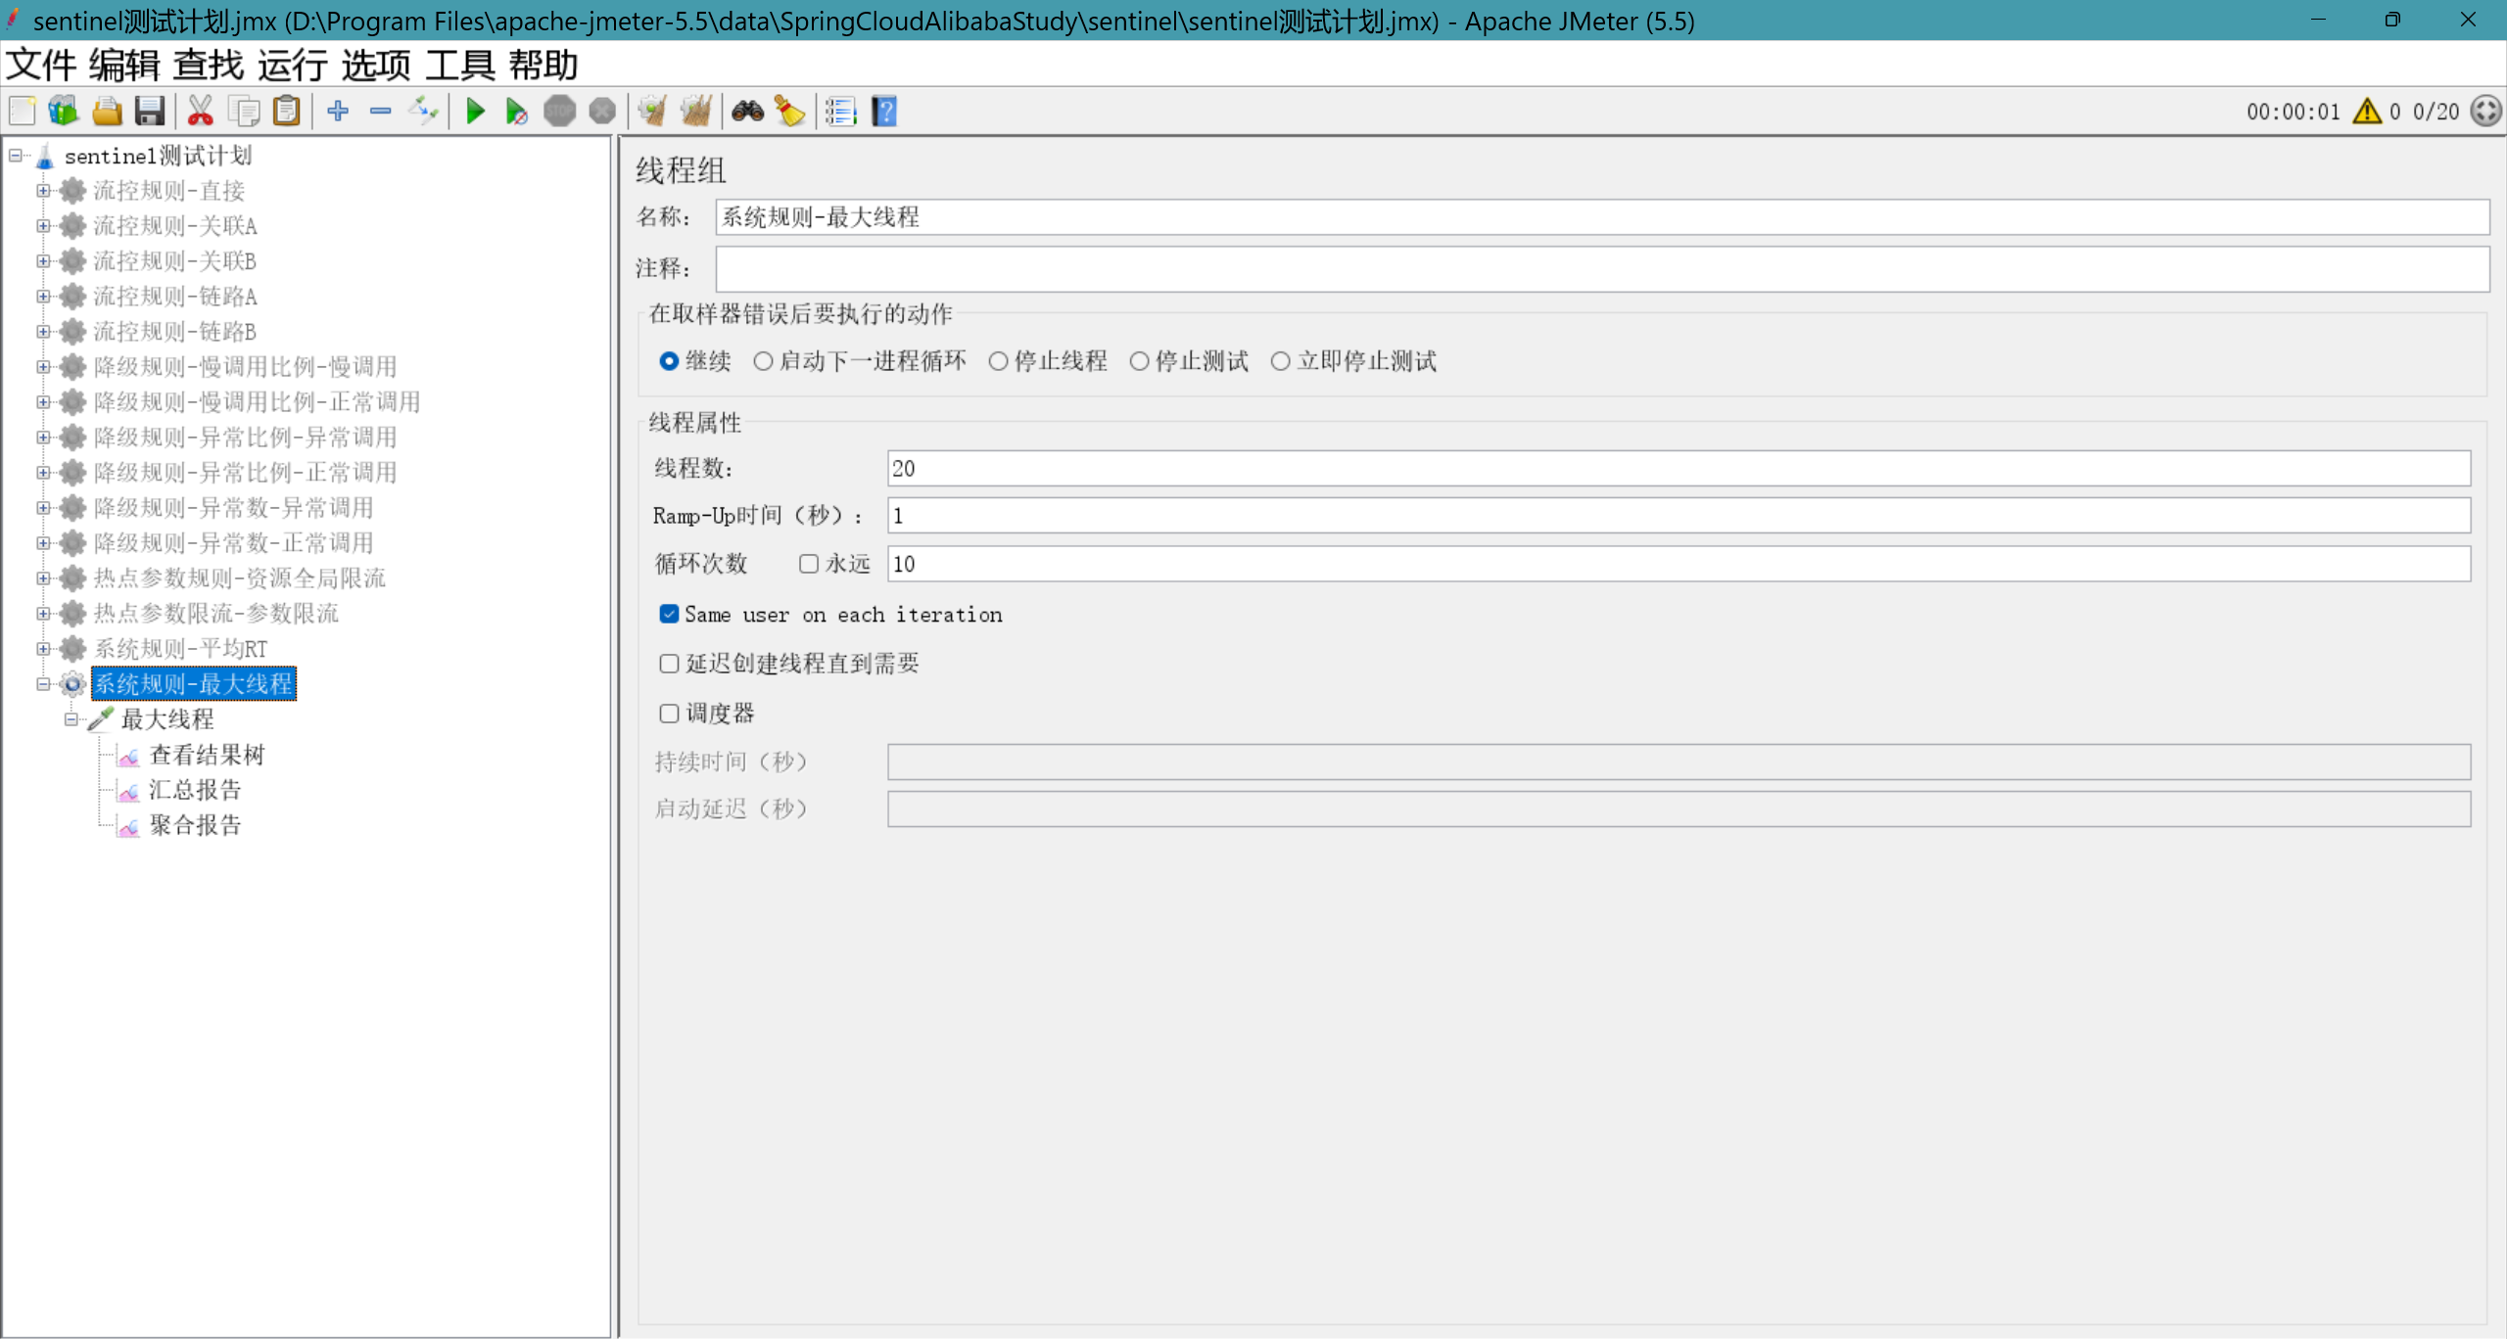Expand the 系统规则-平均RT thread group
This screenshot has height=1339, width=2507.
(43, 649)
